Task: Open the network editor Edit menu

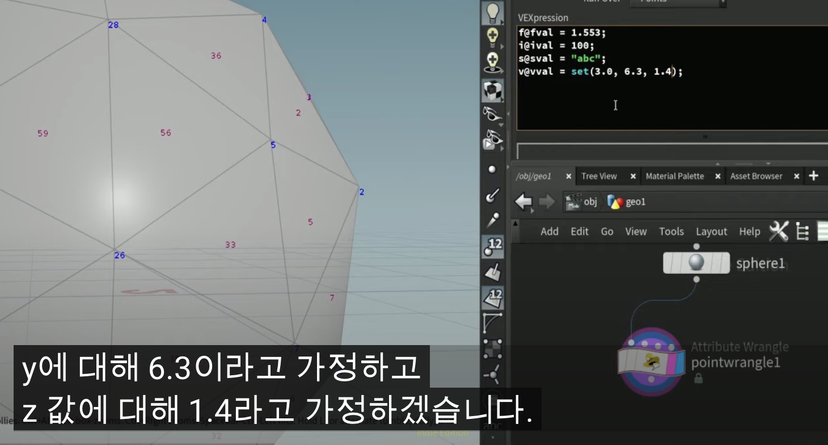Action: (580, 232)
